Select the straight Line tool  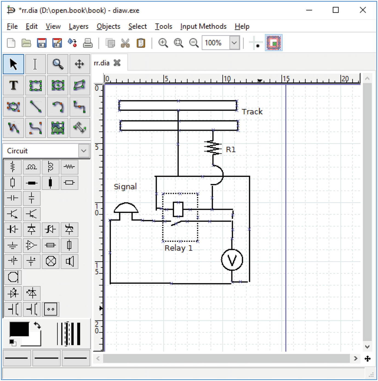[x=35, y=107]
